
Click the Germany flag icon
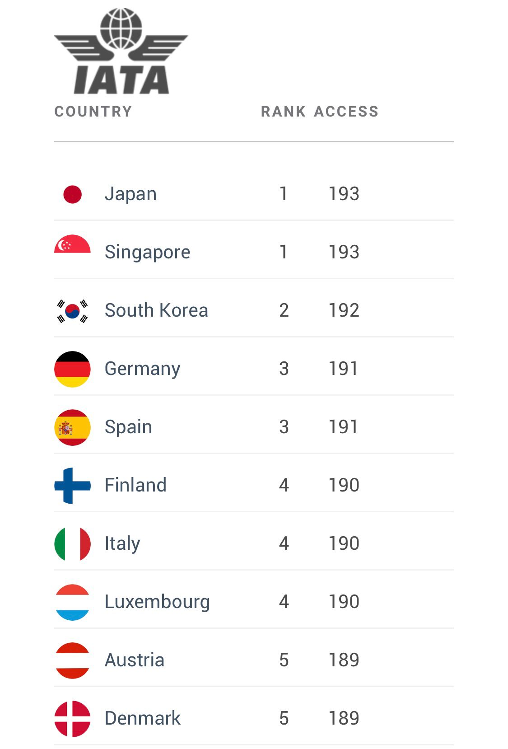pyautogui.click(x=72, y=369)
